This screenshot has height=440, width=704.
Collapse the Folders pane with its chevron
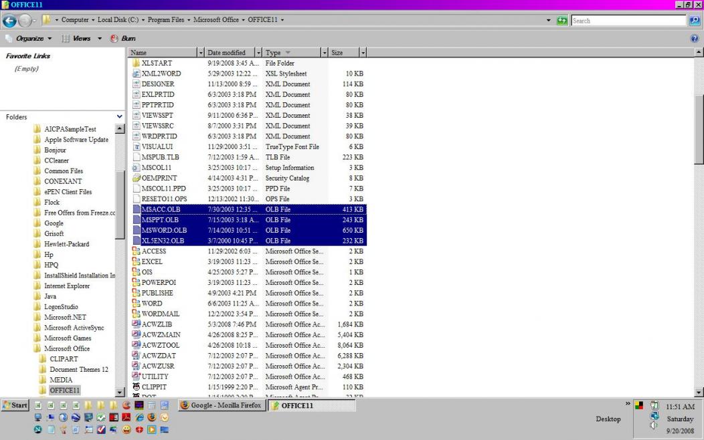click(119, 116)
